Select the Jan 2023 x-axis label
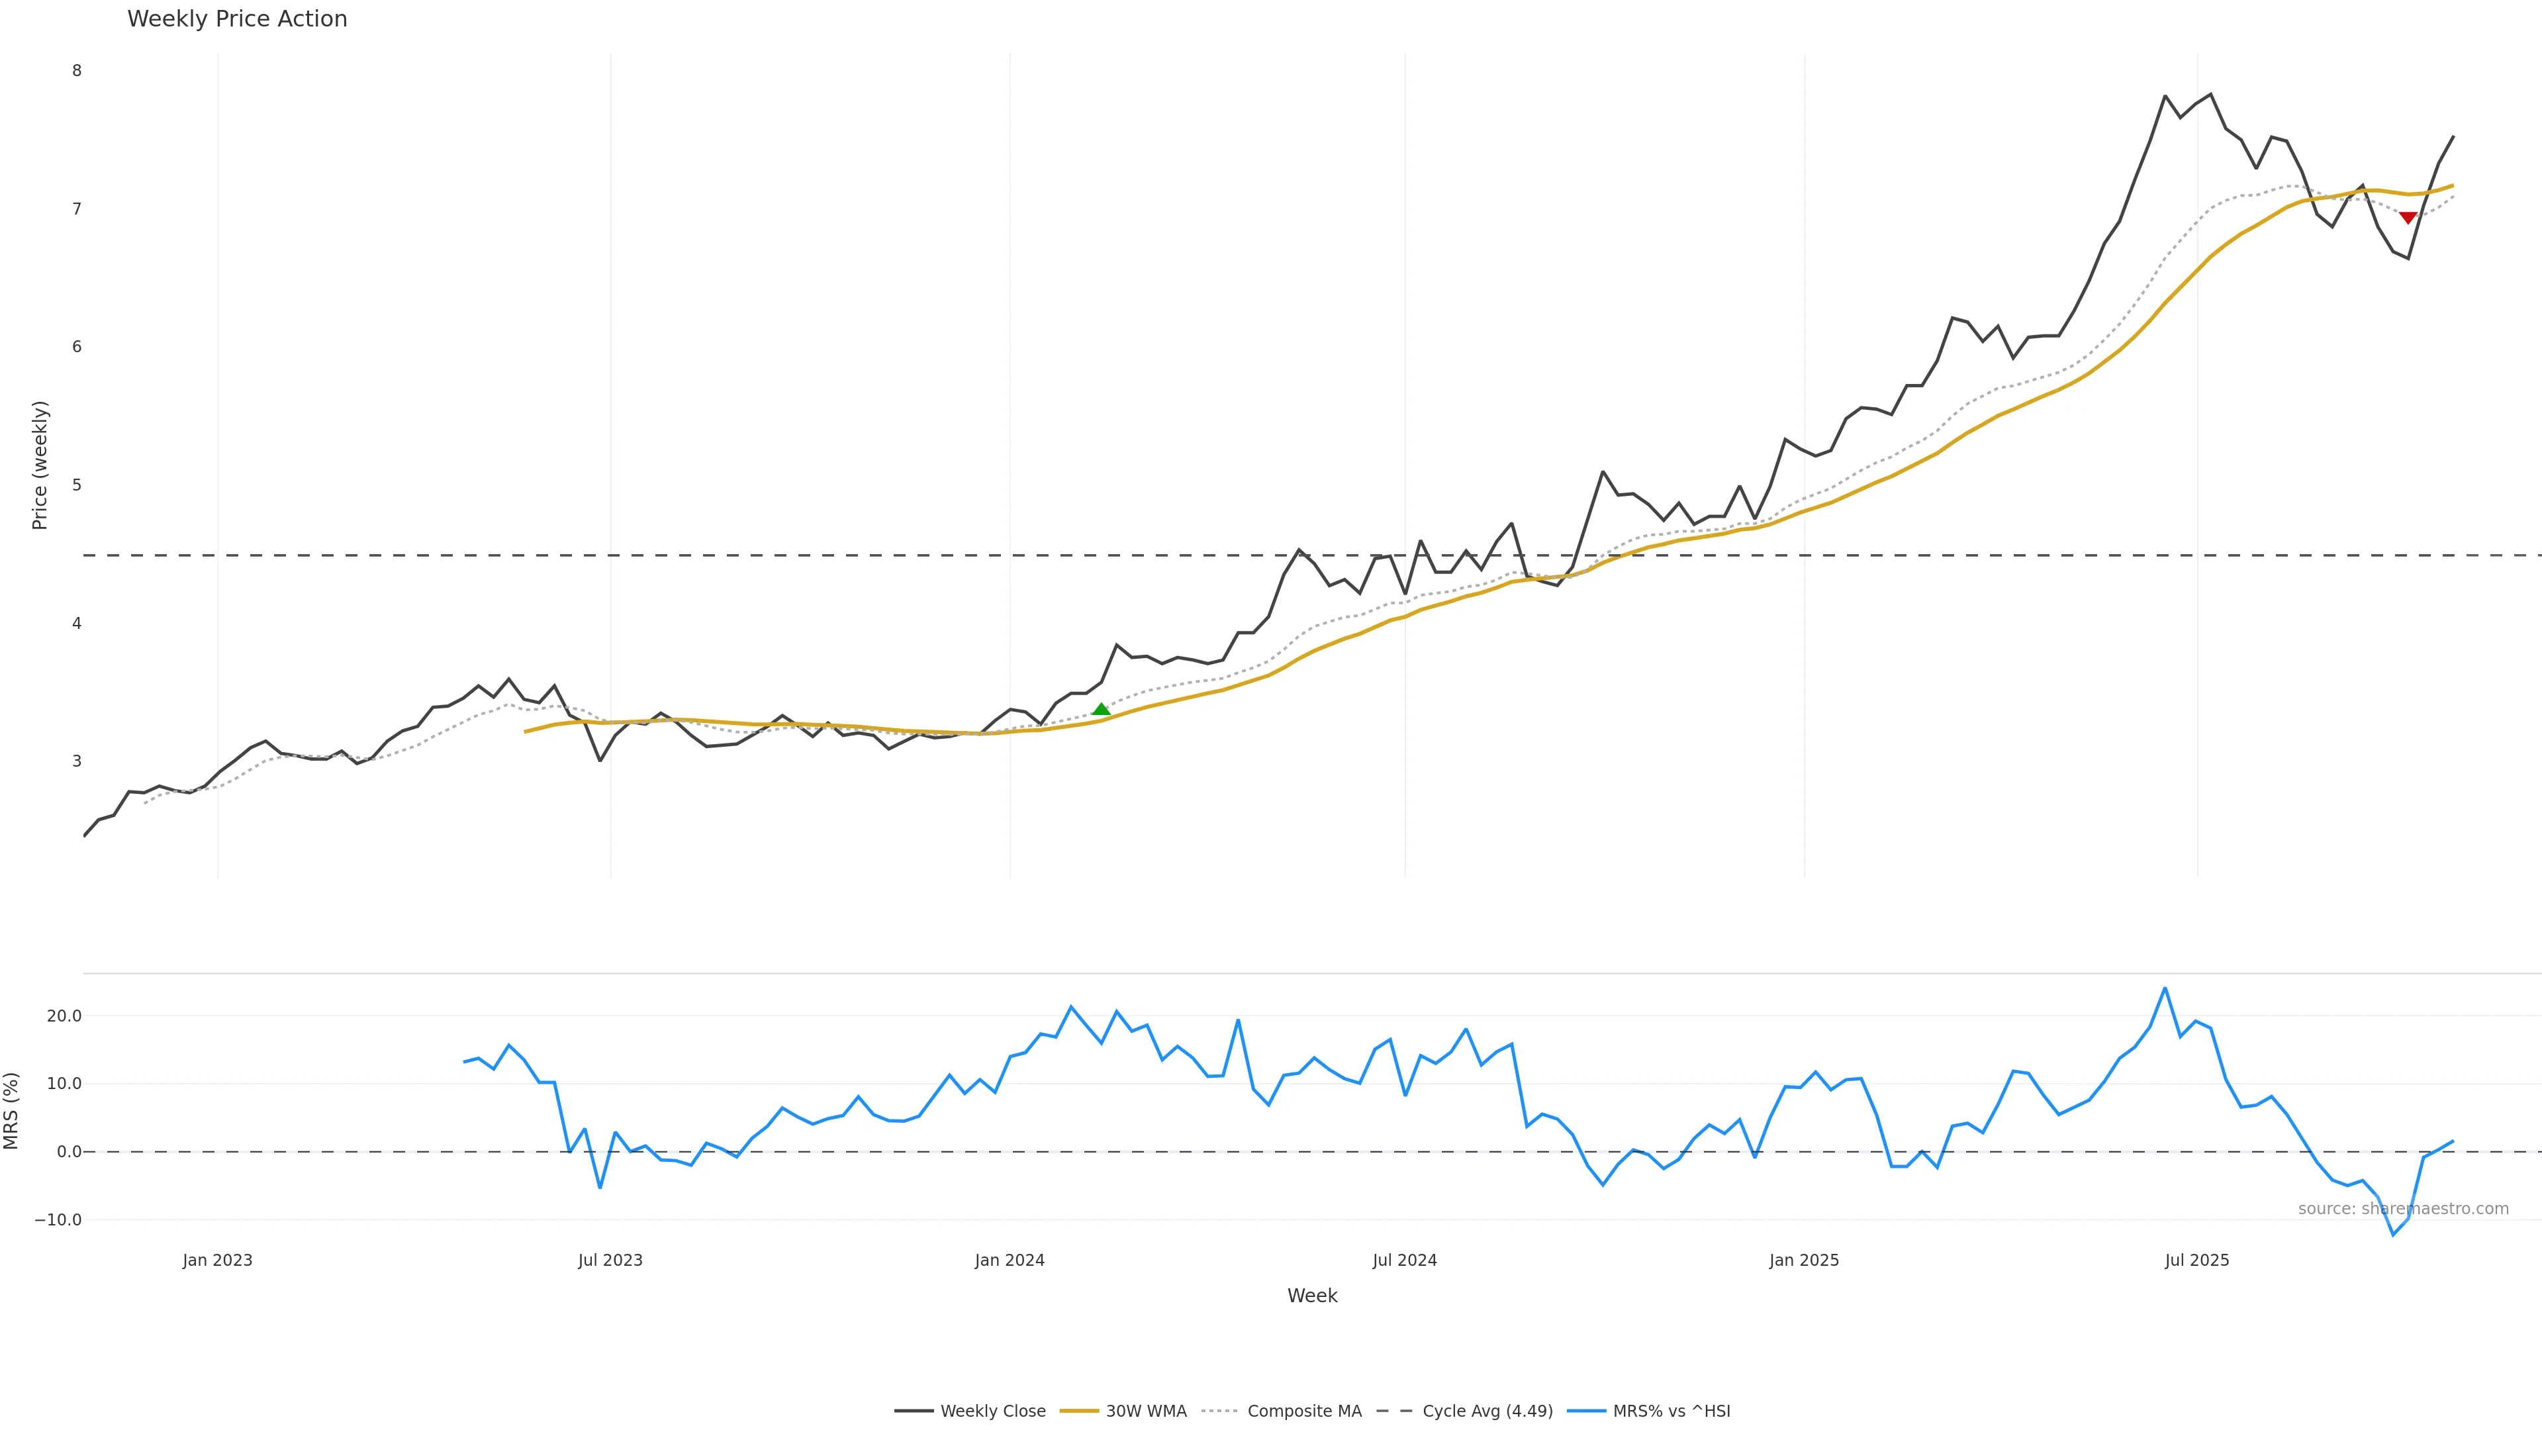Image resolution: width=2542 pixels, height=1430 pixels. point(217,1261)
